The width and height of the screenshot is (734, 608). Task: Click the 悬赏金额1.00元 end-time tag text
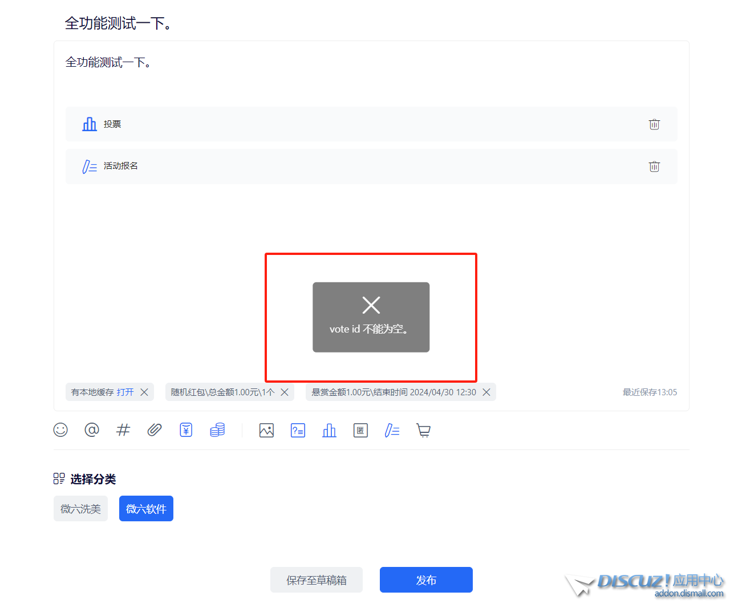click(x=394, y=392)
